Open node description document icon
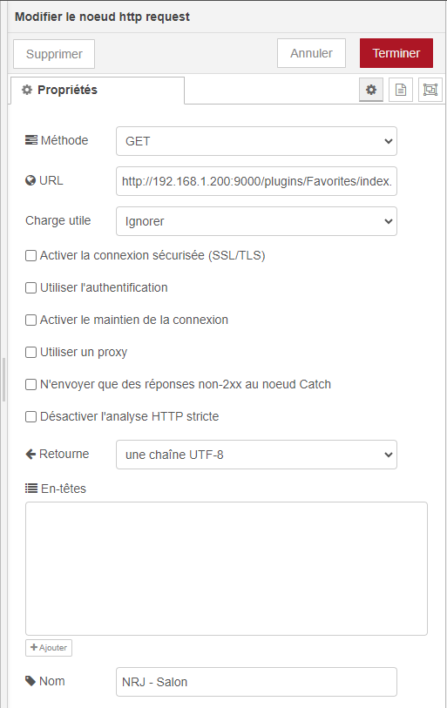The width and height of the screenshot is (447, 708). tap(401, 90)
